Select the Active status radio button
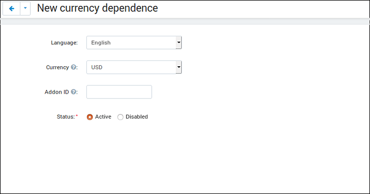 [x=90, y=117]
